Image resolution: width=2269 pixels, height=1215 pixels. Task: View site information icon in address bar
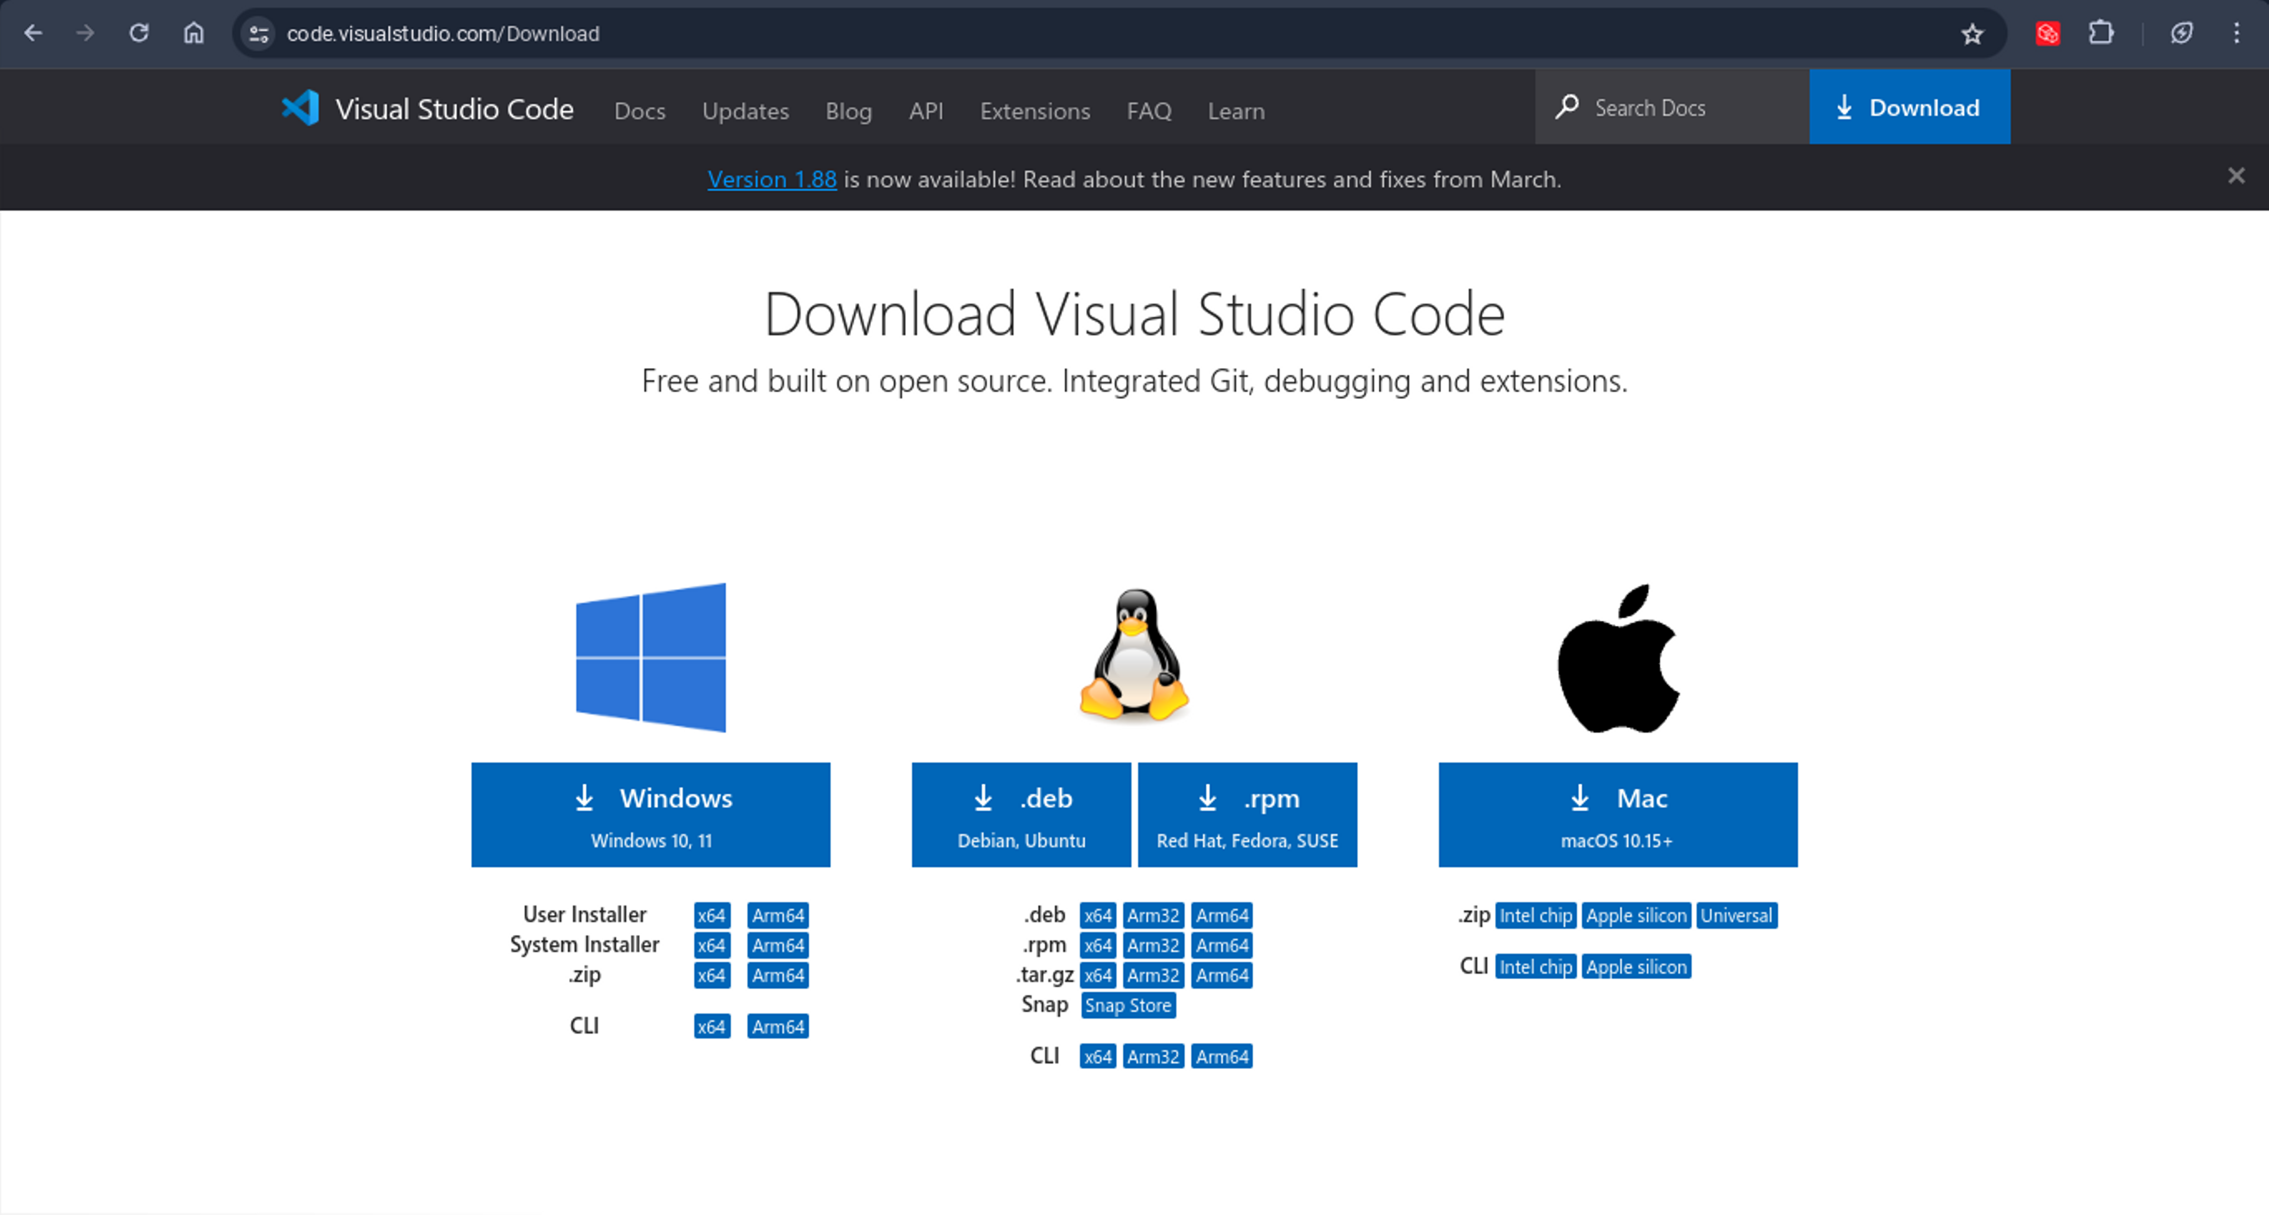[258, 34]
